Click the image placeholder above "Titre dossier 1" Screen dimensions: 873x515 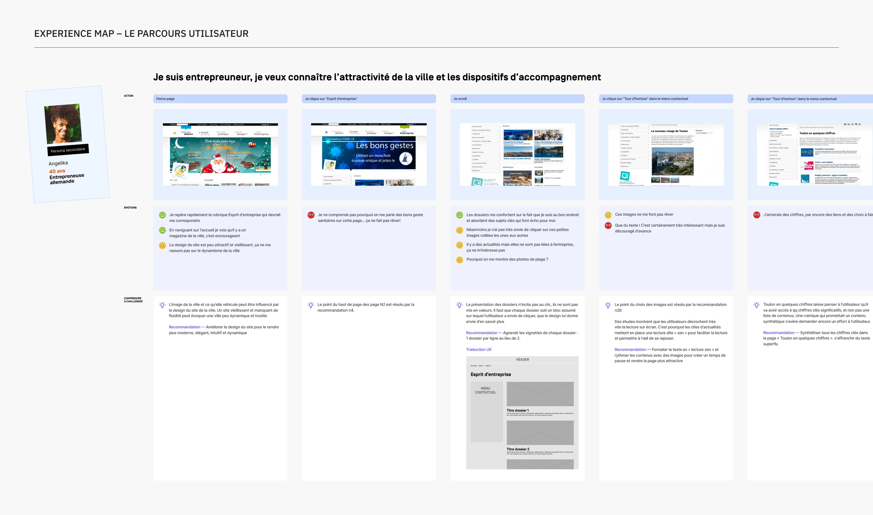pos(540,394)
